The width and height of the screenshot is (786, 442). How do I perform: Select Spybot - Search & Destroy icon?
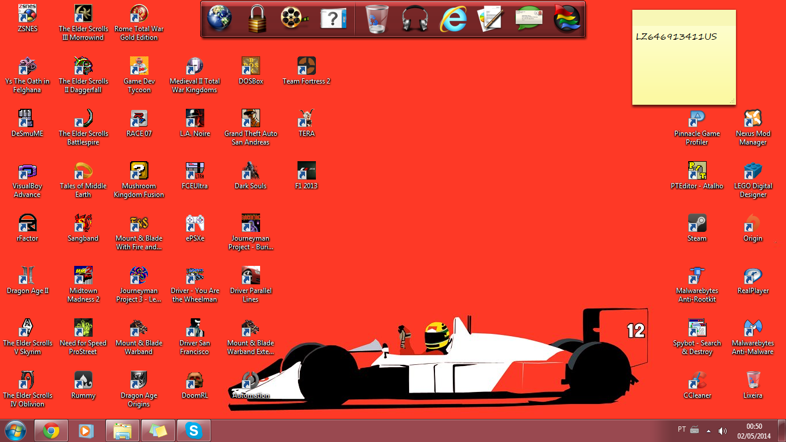pos(697,327)
